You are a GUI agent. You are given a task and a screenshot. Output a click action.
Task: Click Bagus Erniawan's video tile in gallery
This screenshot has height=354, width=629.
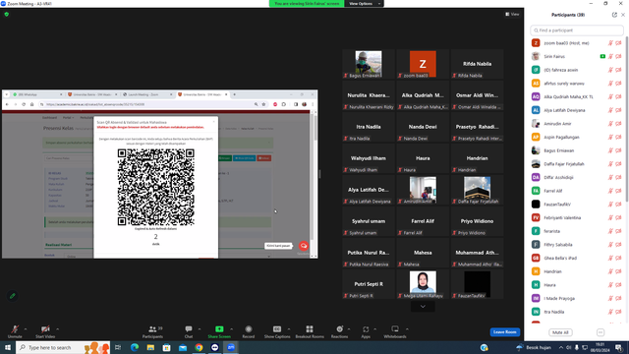tap(369, 64)
